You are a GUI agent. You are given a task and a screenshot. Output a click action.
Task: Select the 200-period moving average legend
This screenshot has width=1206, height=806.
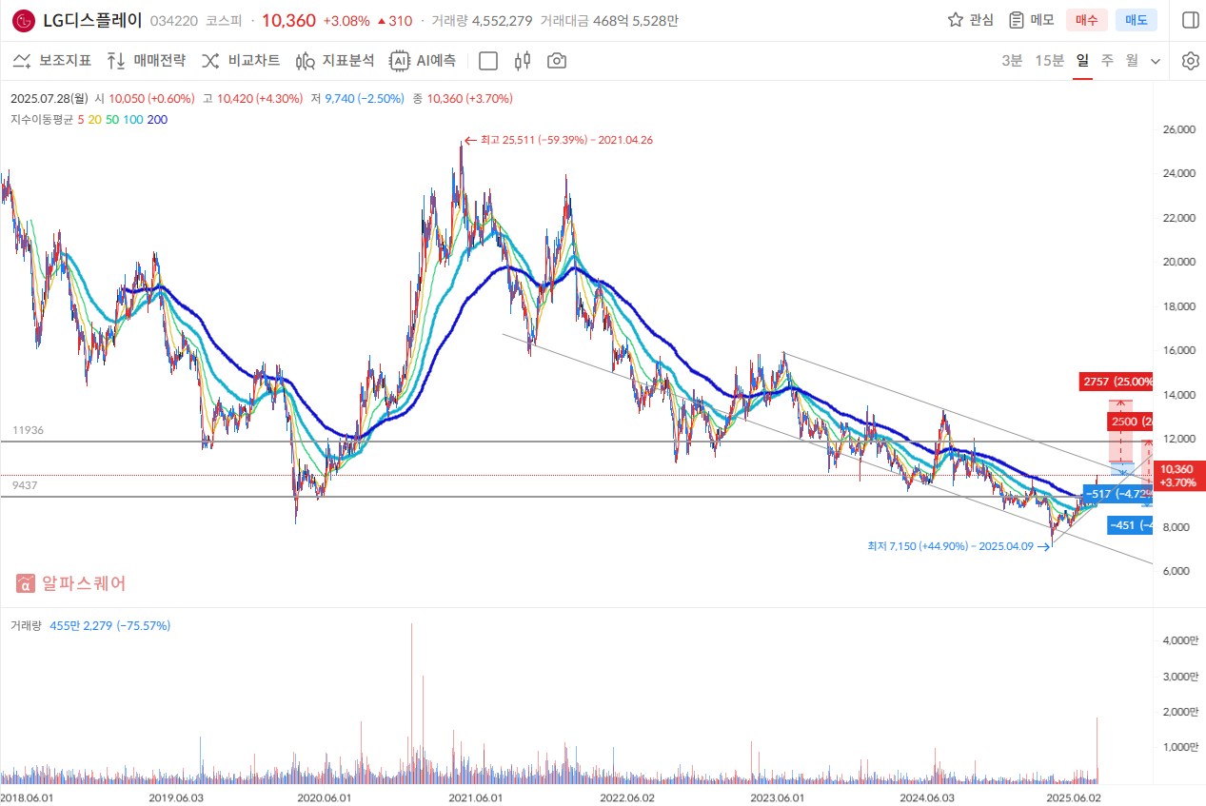pyautogui.click(x=157, y=120)
